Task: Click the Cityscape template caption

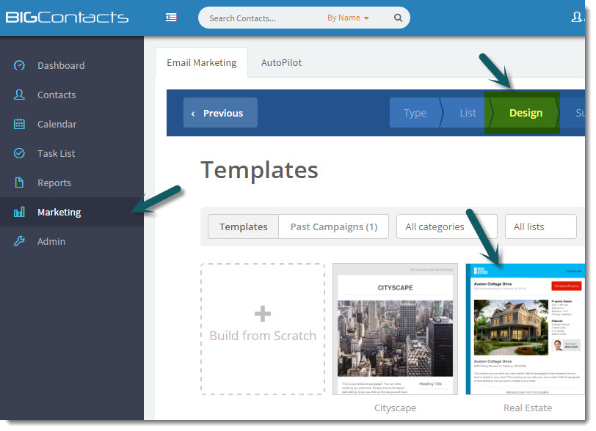Action: pos(396,408)
